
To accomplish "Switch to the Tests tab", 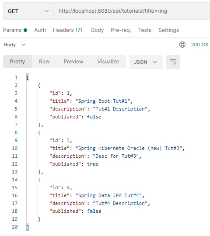I will 145,30.
